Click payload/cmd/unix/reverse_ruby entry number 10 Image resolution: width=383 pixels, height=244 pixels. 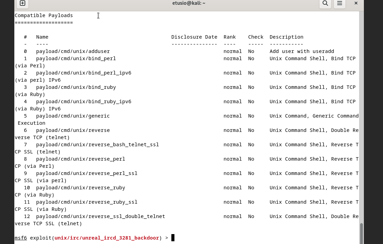(x=81, y=188)
